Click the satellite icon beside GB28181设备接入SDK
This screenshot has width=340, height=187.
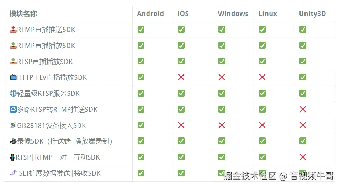tap(13, 125)
